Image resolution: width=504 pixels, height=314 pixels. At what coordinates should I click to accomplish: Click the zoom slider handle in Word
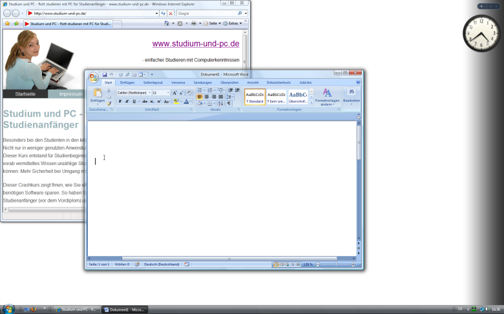[336, 264]
